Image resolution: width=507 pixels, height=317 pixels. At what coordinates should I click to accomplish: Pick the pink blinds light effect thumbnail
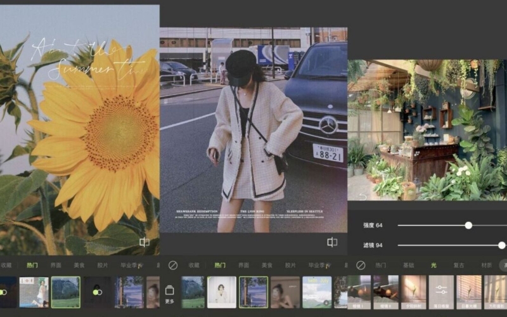tap(469, 292)
